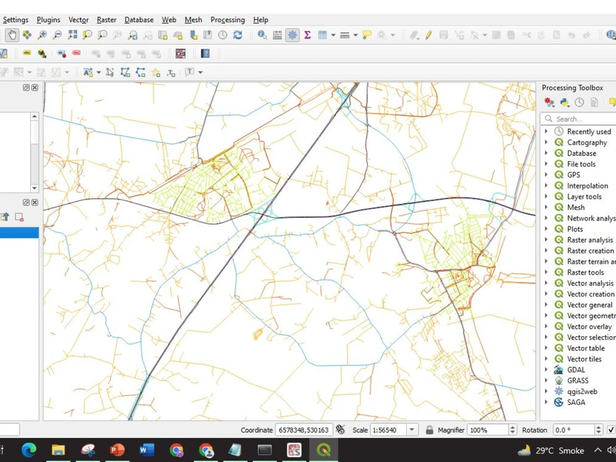Show statistical summary using the sigma icon
This screenshot has width=616, height=462.
point(307,35)
